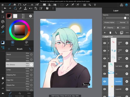
Task: Open the Brush Settings tab
Action: [x=20, y=94]
